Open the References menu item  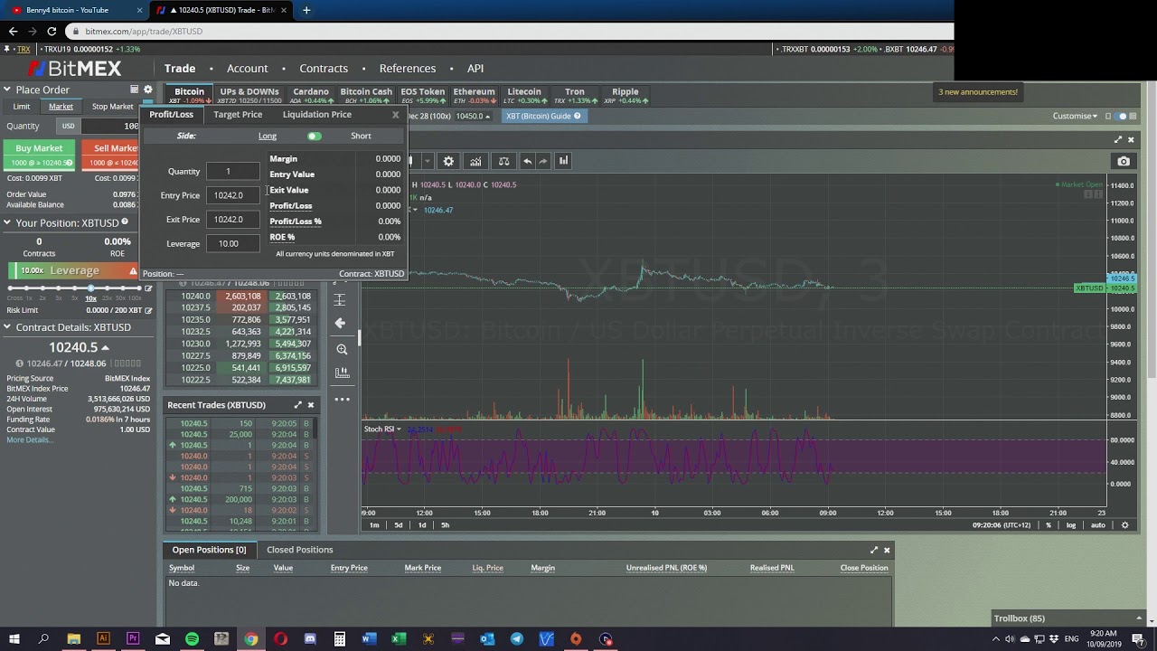408,69
